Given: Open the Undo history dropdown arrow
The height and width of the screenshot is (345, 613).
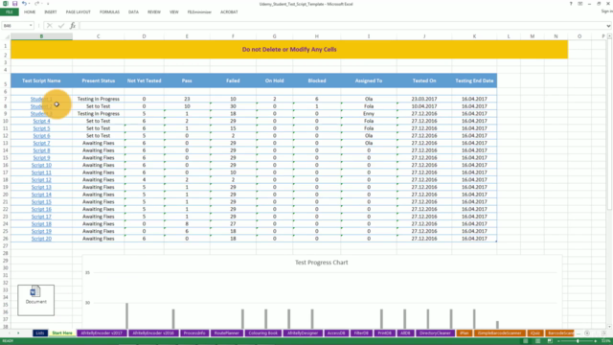Looking at the screenshot, I should (30, 4).
